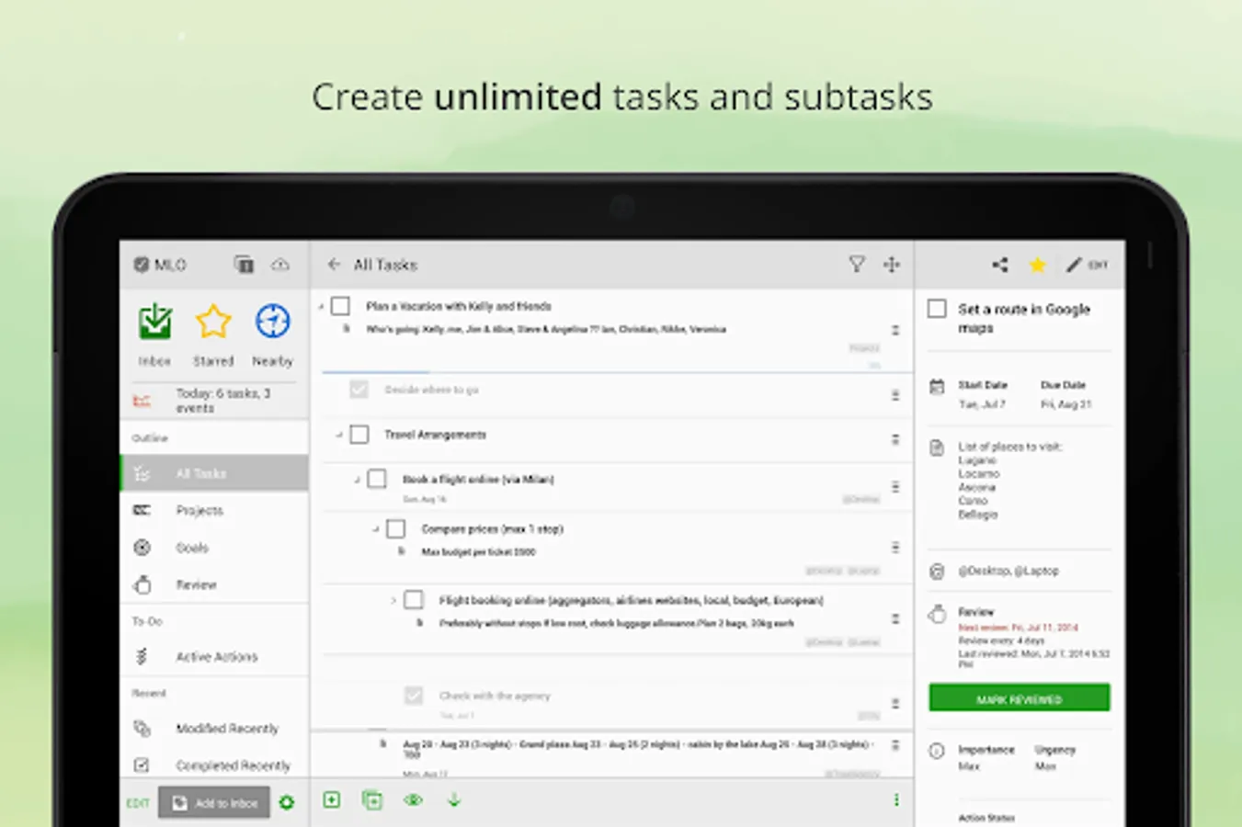This screenshot has height=827, width=1242.
Task: Expand the Flight booking online subtasks
Action: 393,600
